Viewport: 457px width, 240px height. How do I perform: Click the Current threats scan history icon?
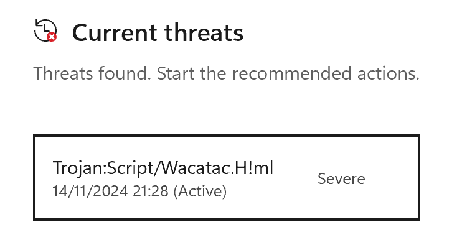45,30
